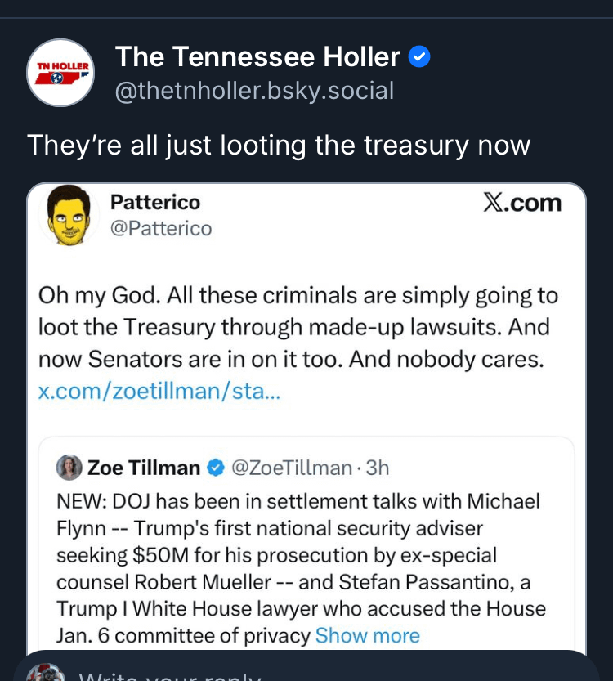The image size is (613, 681).
Task: Click the @Patterico handle
Action: click(160, 229)
